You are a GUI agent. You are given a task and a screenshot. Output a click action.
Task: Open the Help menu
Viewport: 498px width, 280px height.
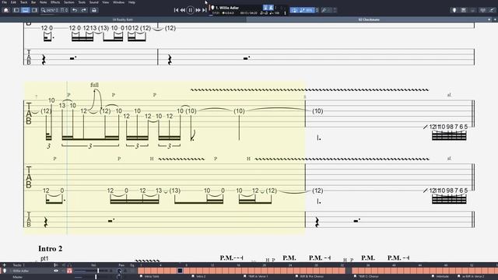coord(132,2)
